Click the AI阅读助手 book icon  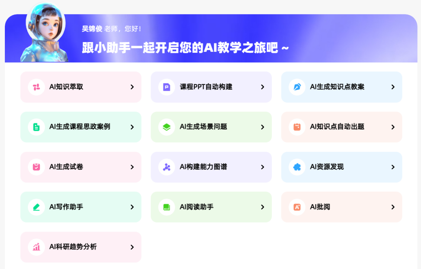click(x=167, y=207)
